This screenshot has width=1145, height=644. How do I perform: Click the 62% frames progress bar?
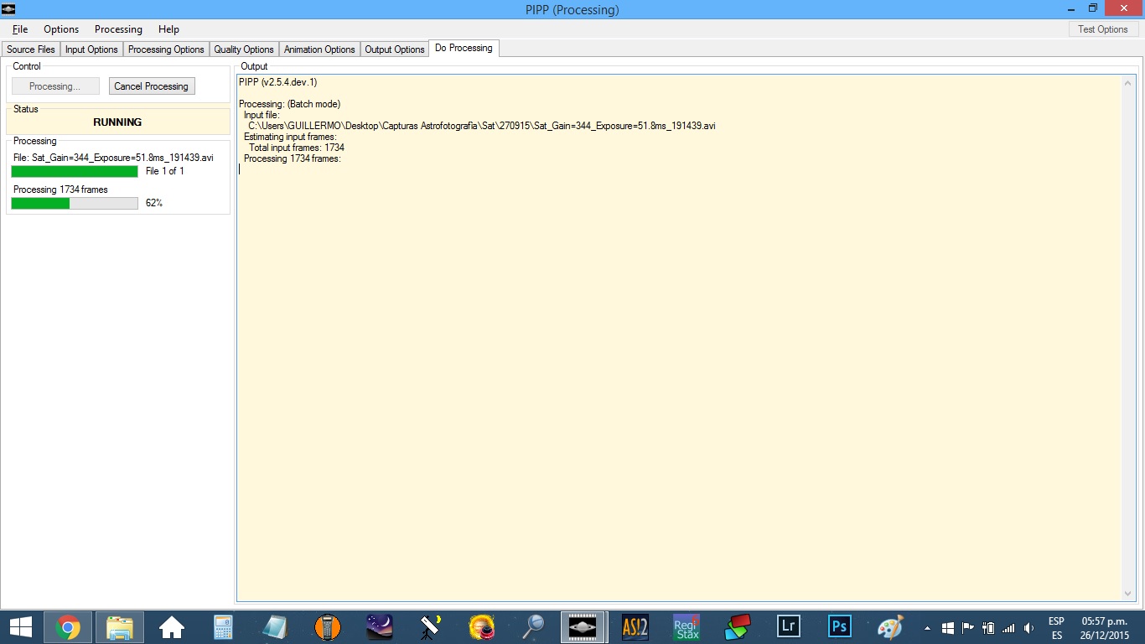coord(75,203)
